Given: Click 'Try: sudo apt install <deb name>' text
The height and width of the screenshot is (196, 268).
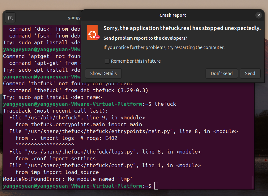Looking at the screenshot, I should [53, 97].
